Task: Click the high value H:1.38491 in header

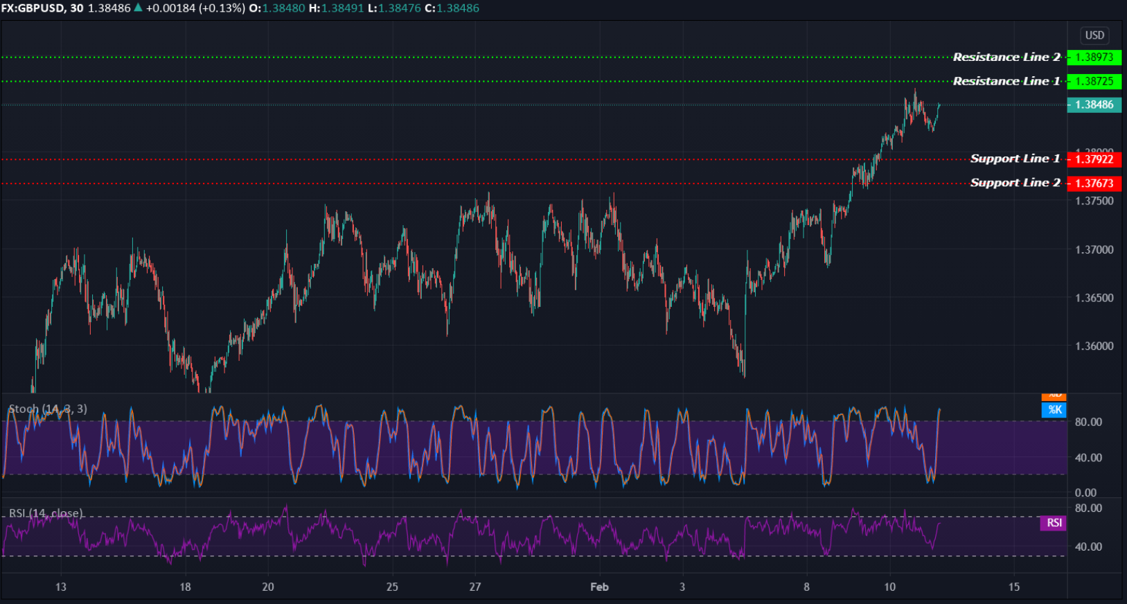Action: tap(337, 8)
